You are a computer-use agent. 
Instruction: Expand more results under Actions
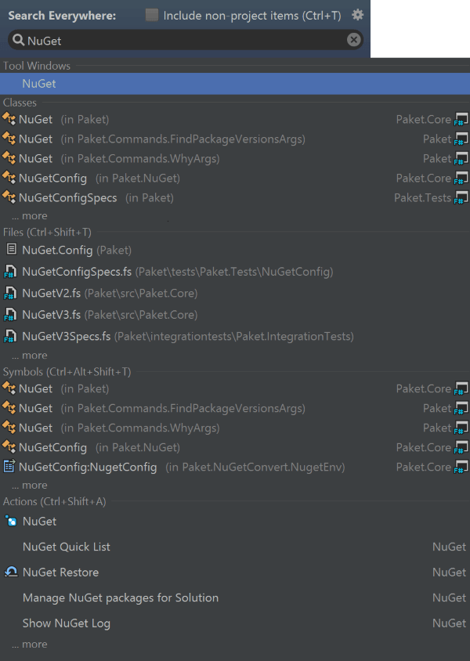click(28, 644)
